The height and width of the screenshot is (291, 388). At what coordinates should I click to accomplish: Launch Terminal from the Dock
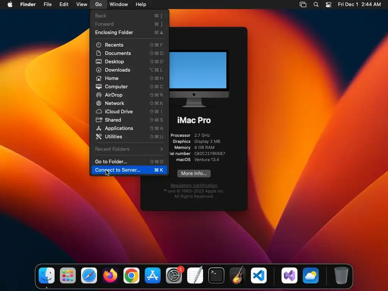point(216,275)
